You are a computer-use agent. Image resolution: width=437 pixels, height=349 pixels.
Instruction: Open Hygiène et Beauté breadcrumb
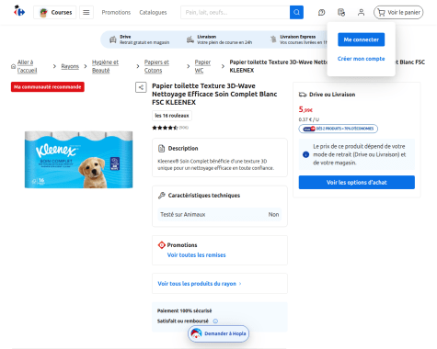click(105, 66)
